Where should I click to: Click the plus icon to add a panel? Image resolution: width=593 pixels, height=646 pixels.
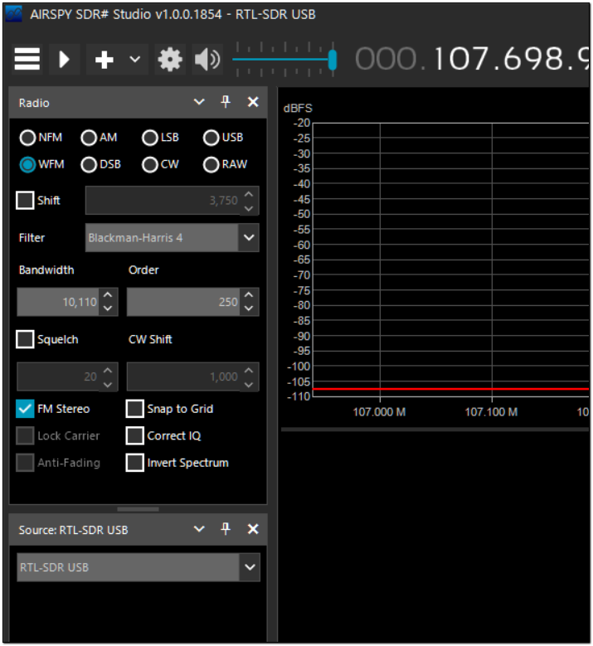click(x=105, y=60)
